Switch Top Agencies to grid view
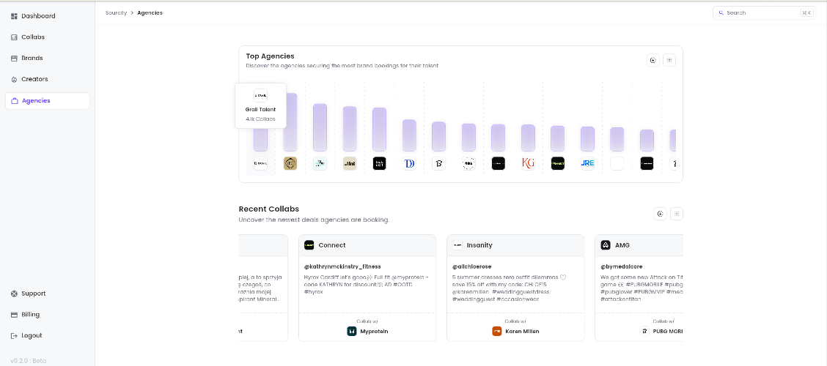 tap(669, 60)
